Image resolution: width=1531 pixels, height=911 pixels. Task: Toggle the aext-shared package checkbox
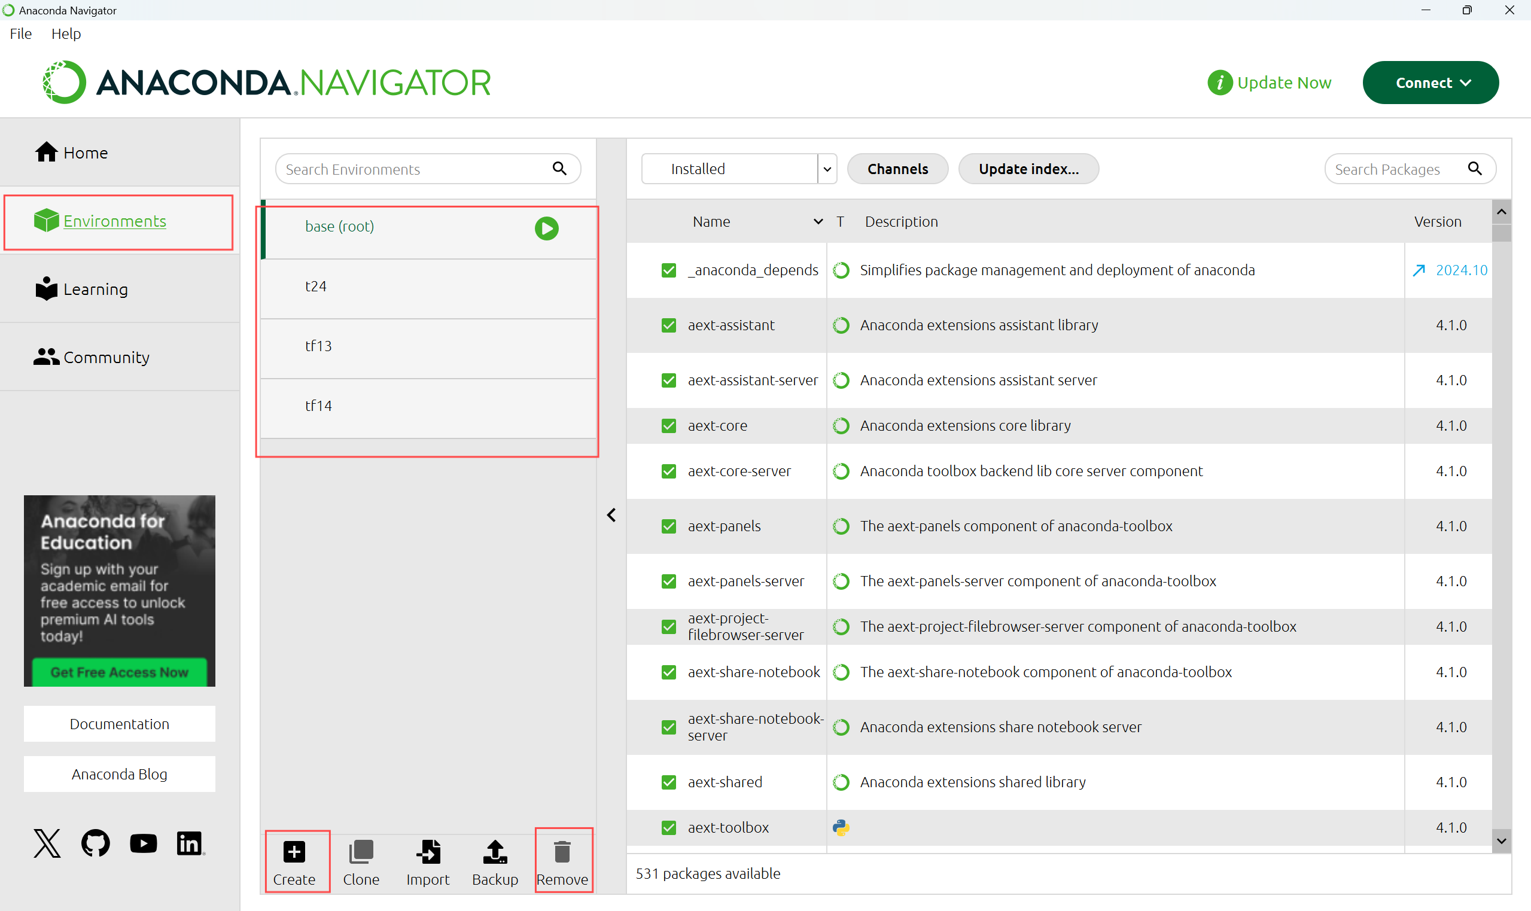[668, 782]
